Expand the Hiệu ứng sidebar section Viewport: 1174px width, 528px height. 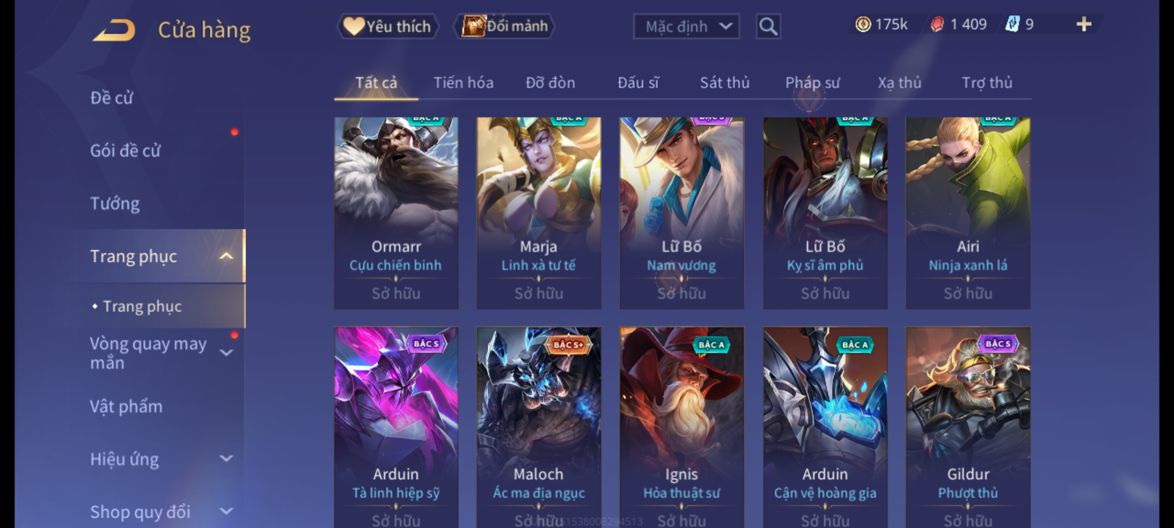(226, 459)
